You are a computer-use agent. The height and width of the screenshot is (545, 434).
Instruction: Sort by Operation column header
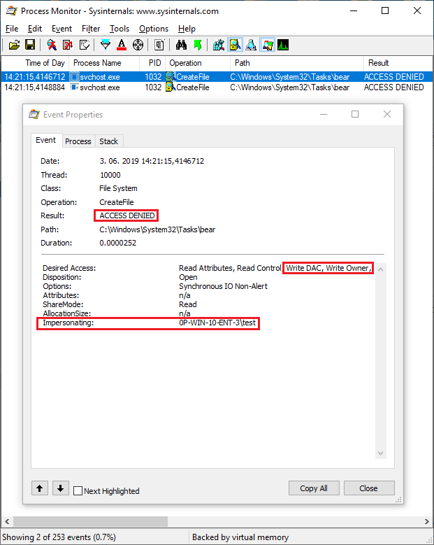click(x=198, y=63)
